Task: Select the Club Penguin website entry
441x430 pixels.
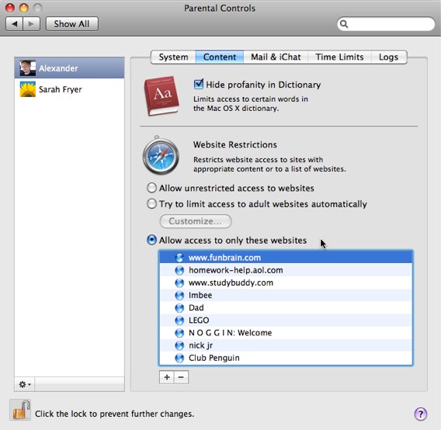Action: [x=286, y=358]
